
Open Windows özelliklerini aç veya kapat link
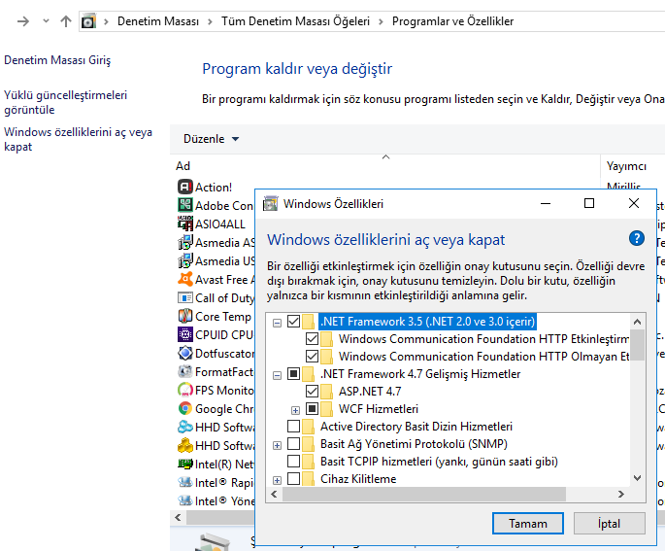78,139
